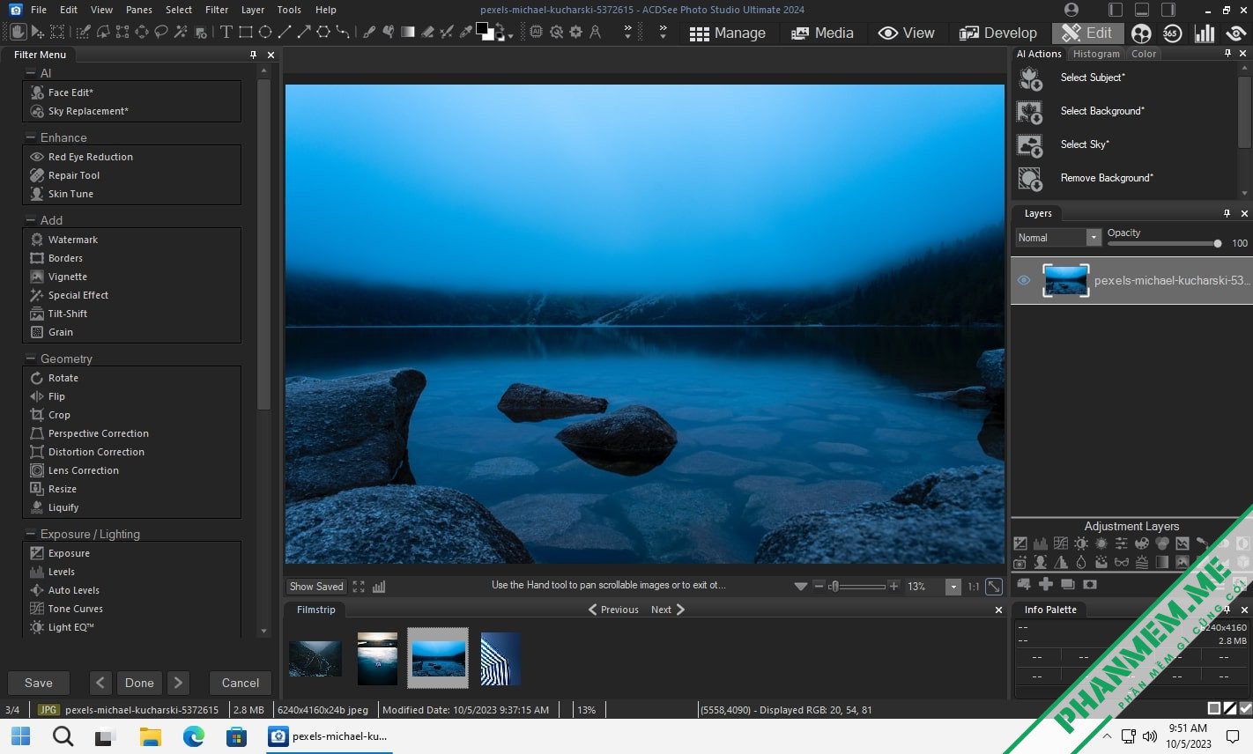Pick the Eyedropper color picker tool

[x=466, y=33]
